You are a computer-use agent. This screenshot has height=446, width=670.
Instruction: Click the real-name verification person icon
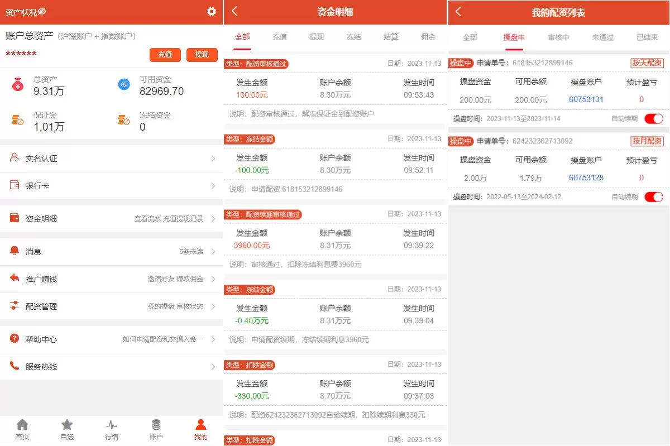point(15,158)
